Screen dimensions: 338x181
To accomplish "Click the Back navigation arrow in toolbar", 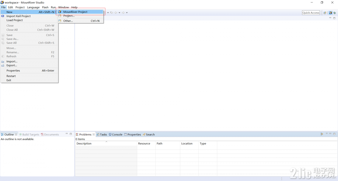I will coord(116,13).
